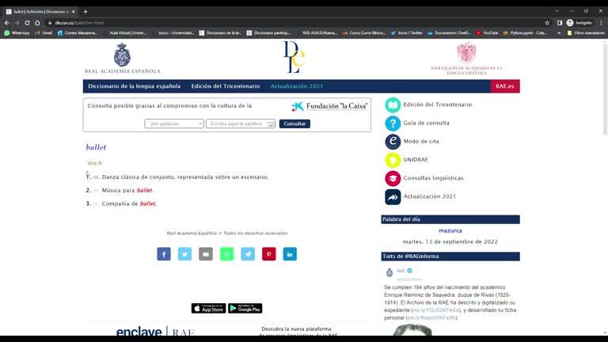Screen dimensions: 608x342
Task: Pin the entry using Pinterest icon
Action: pos(269,254)
